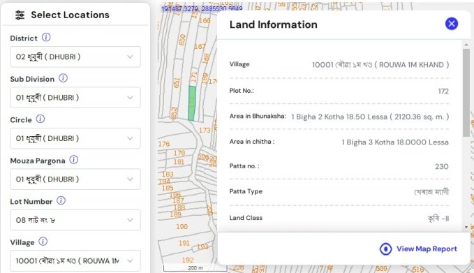474x273 pixels.
Task: Click the info icon next to Circle
Action: pyautogui.click(x=40, y=119)
